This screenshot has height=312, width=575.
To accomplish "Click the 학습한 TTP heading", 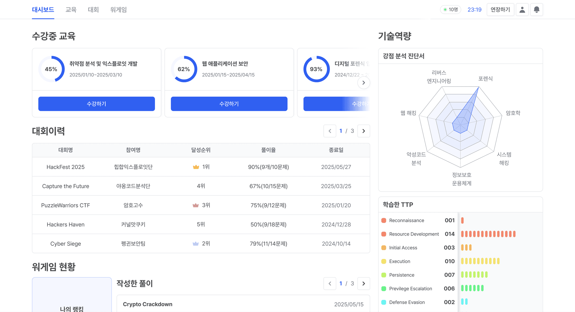I will coord(398,204).
